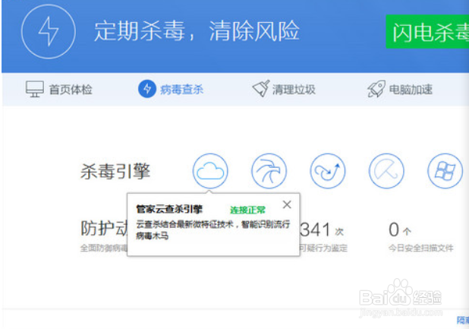Click the 杀毒引擎 label
This screenshot has height=329, width=469.
(x=115, y=172)
